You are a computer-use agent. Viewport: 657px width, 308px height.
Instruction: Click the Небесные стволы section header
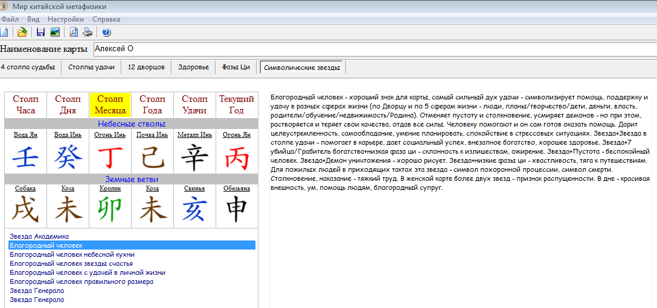(131, 124)
